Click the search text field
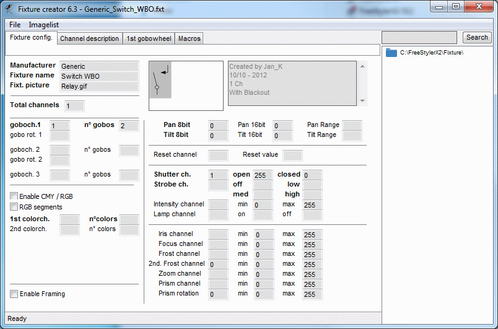The height and width of the screenshot is (329, 498). click(x=419, y=37)
